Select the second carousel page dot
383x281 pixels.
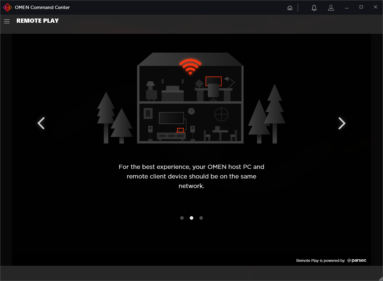pos(191,218)
